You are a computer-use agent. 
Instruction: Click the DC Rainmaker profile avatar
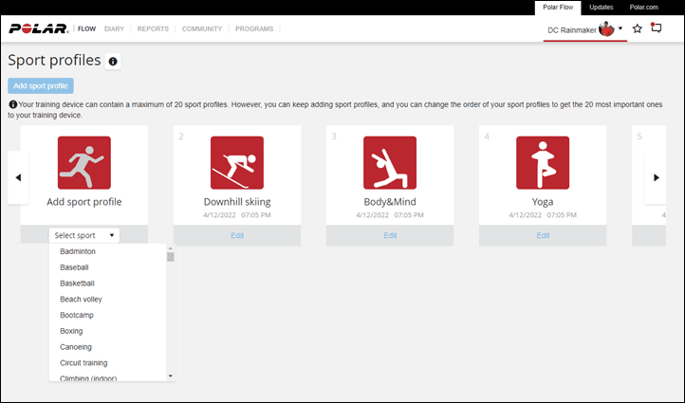606,29
